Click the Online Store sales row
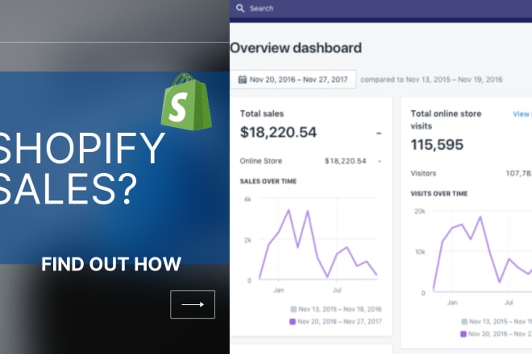This screenshot has height=354, width=532. tap(310, 161)
